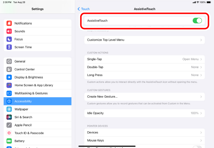The image size is (214, 148).
Task: Open Mouse Keys settings row
Action: click(144, 141)
